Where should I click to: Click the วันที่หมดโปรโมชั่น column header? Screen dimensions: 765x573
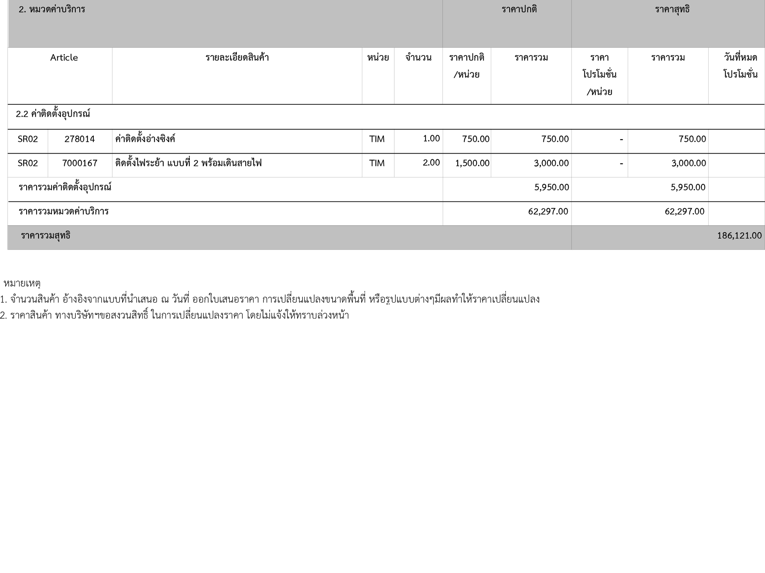[740, 66]
